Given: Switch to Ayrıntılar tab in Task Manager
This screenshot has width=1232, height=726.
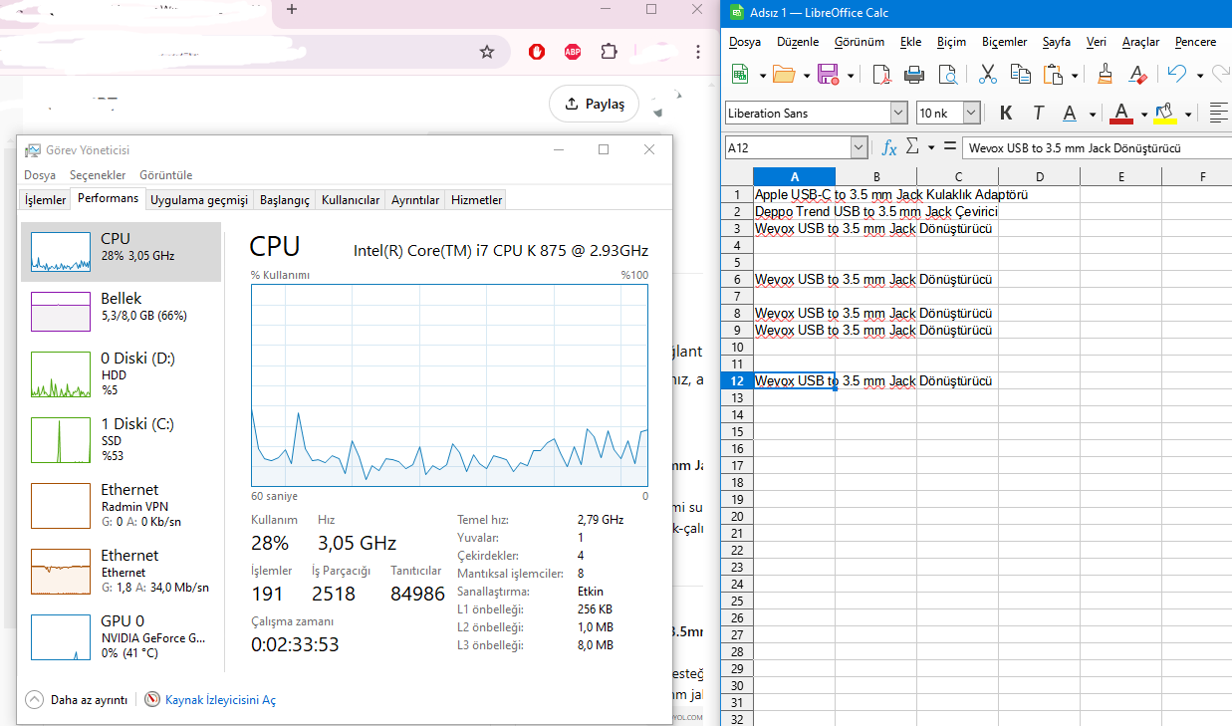Looking at the screenshot, I should coord(415,200).
